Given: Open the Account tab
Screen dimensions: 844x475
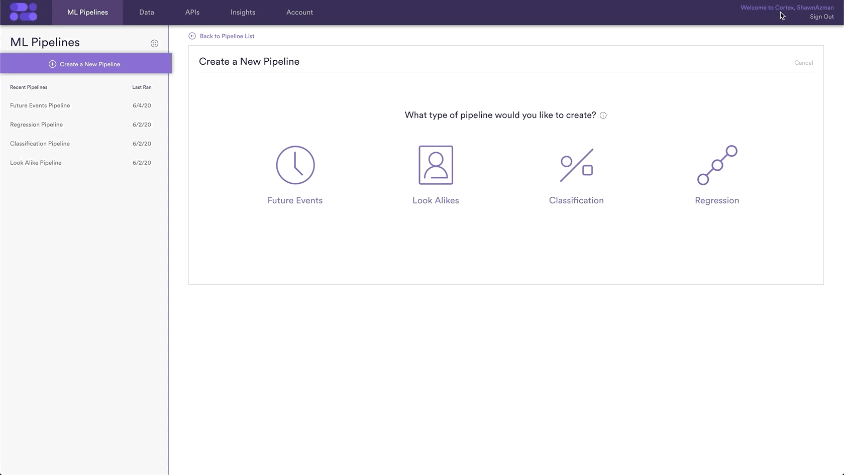Looking at the screenshot, I should tap(299, 12).
